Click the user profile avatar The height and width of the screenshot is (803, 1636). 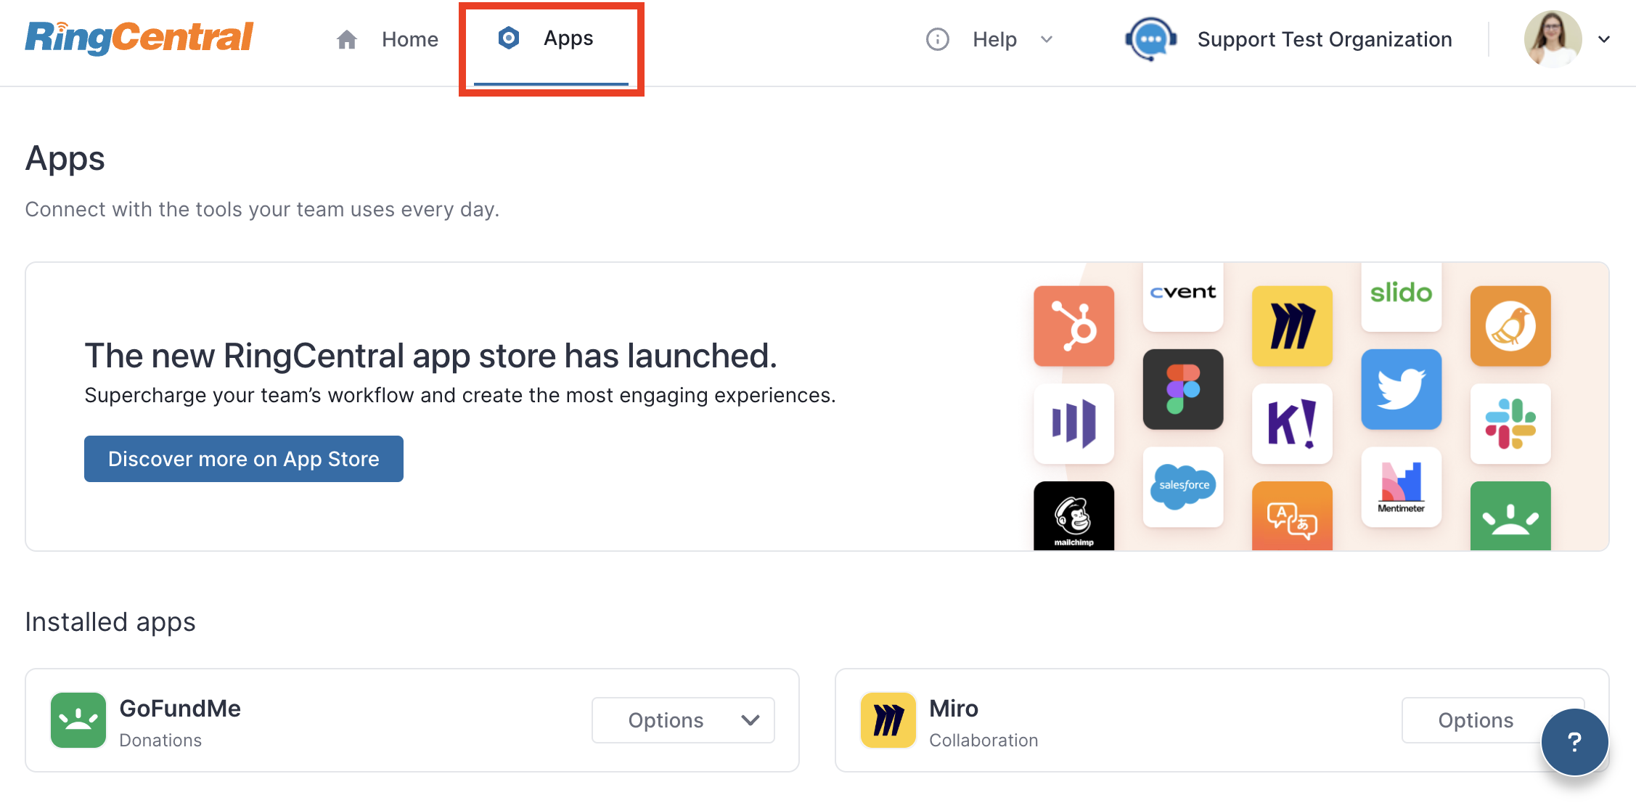pos(1553,39)
